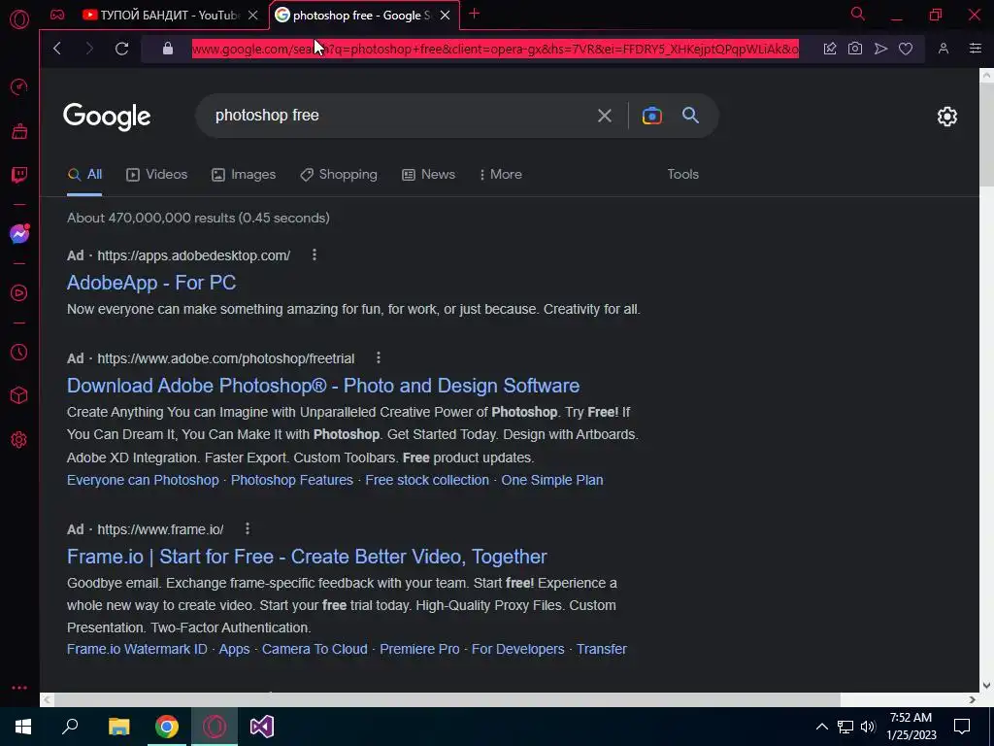
Task: Expand the More search categories menu
Action: pyautogui.click(x=500, y=175)
